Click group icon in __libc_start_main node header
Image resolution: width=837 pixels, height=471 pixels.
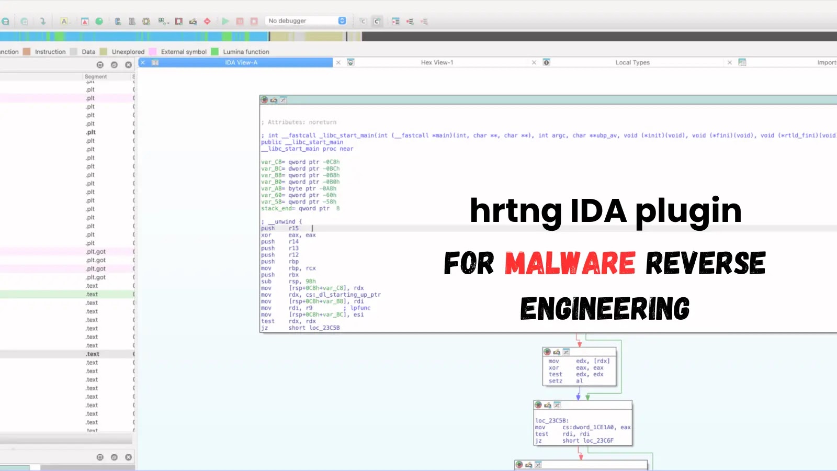point(283,100)
